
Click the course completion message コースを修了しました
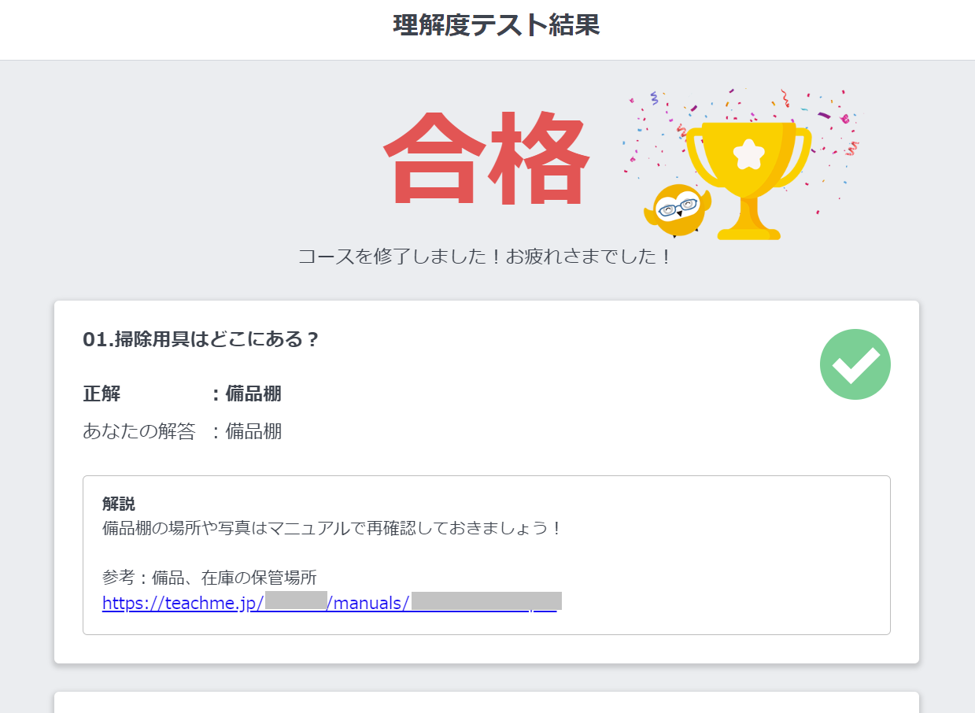(485, 257)
